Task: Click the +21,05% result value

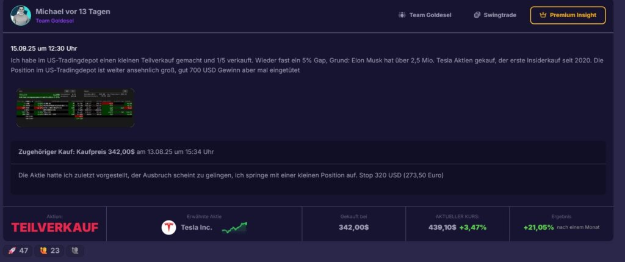Action: (x=538, y=228)
